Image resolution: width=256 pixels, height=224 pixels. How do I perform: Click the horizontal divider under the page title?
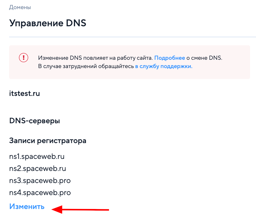tap(132, 36)
